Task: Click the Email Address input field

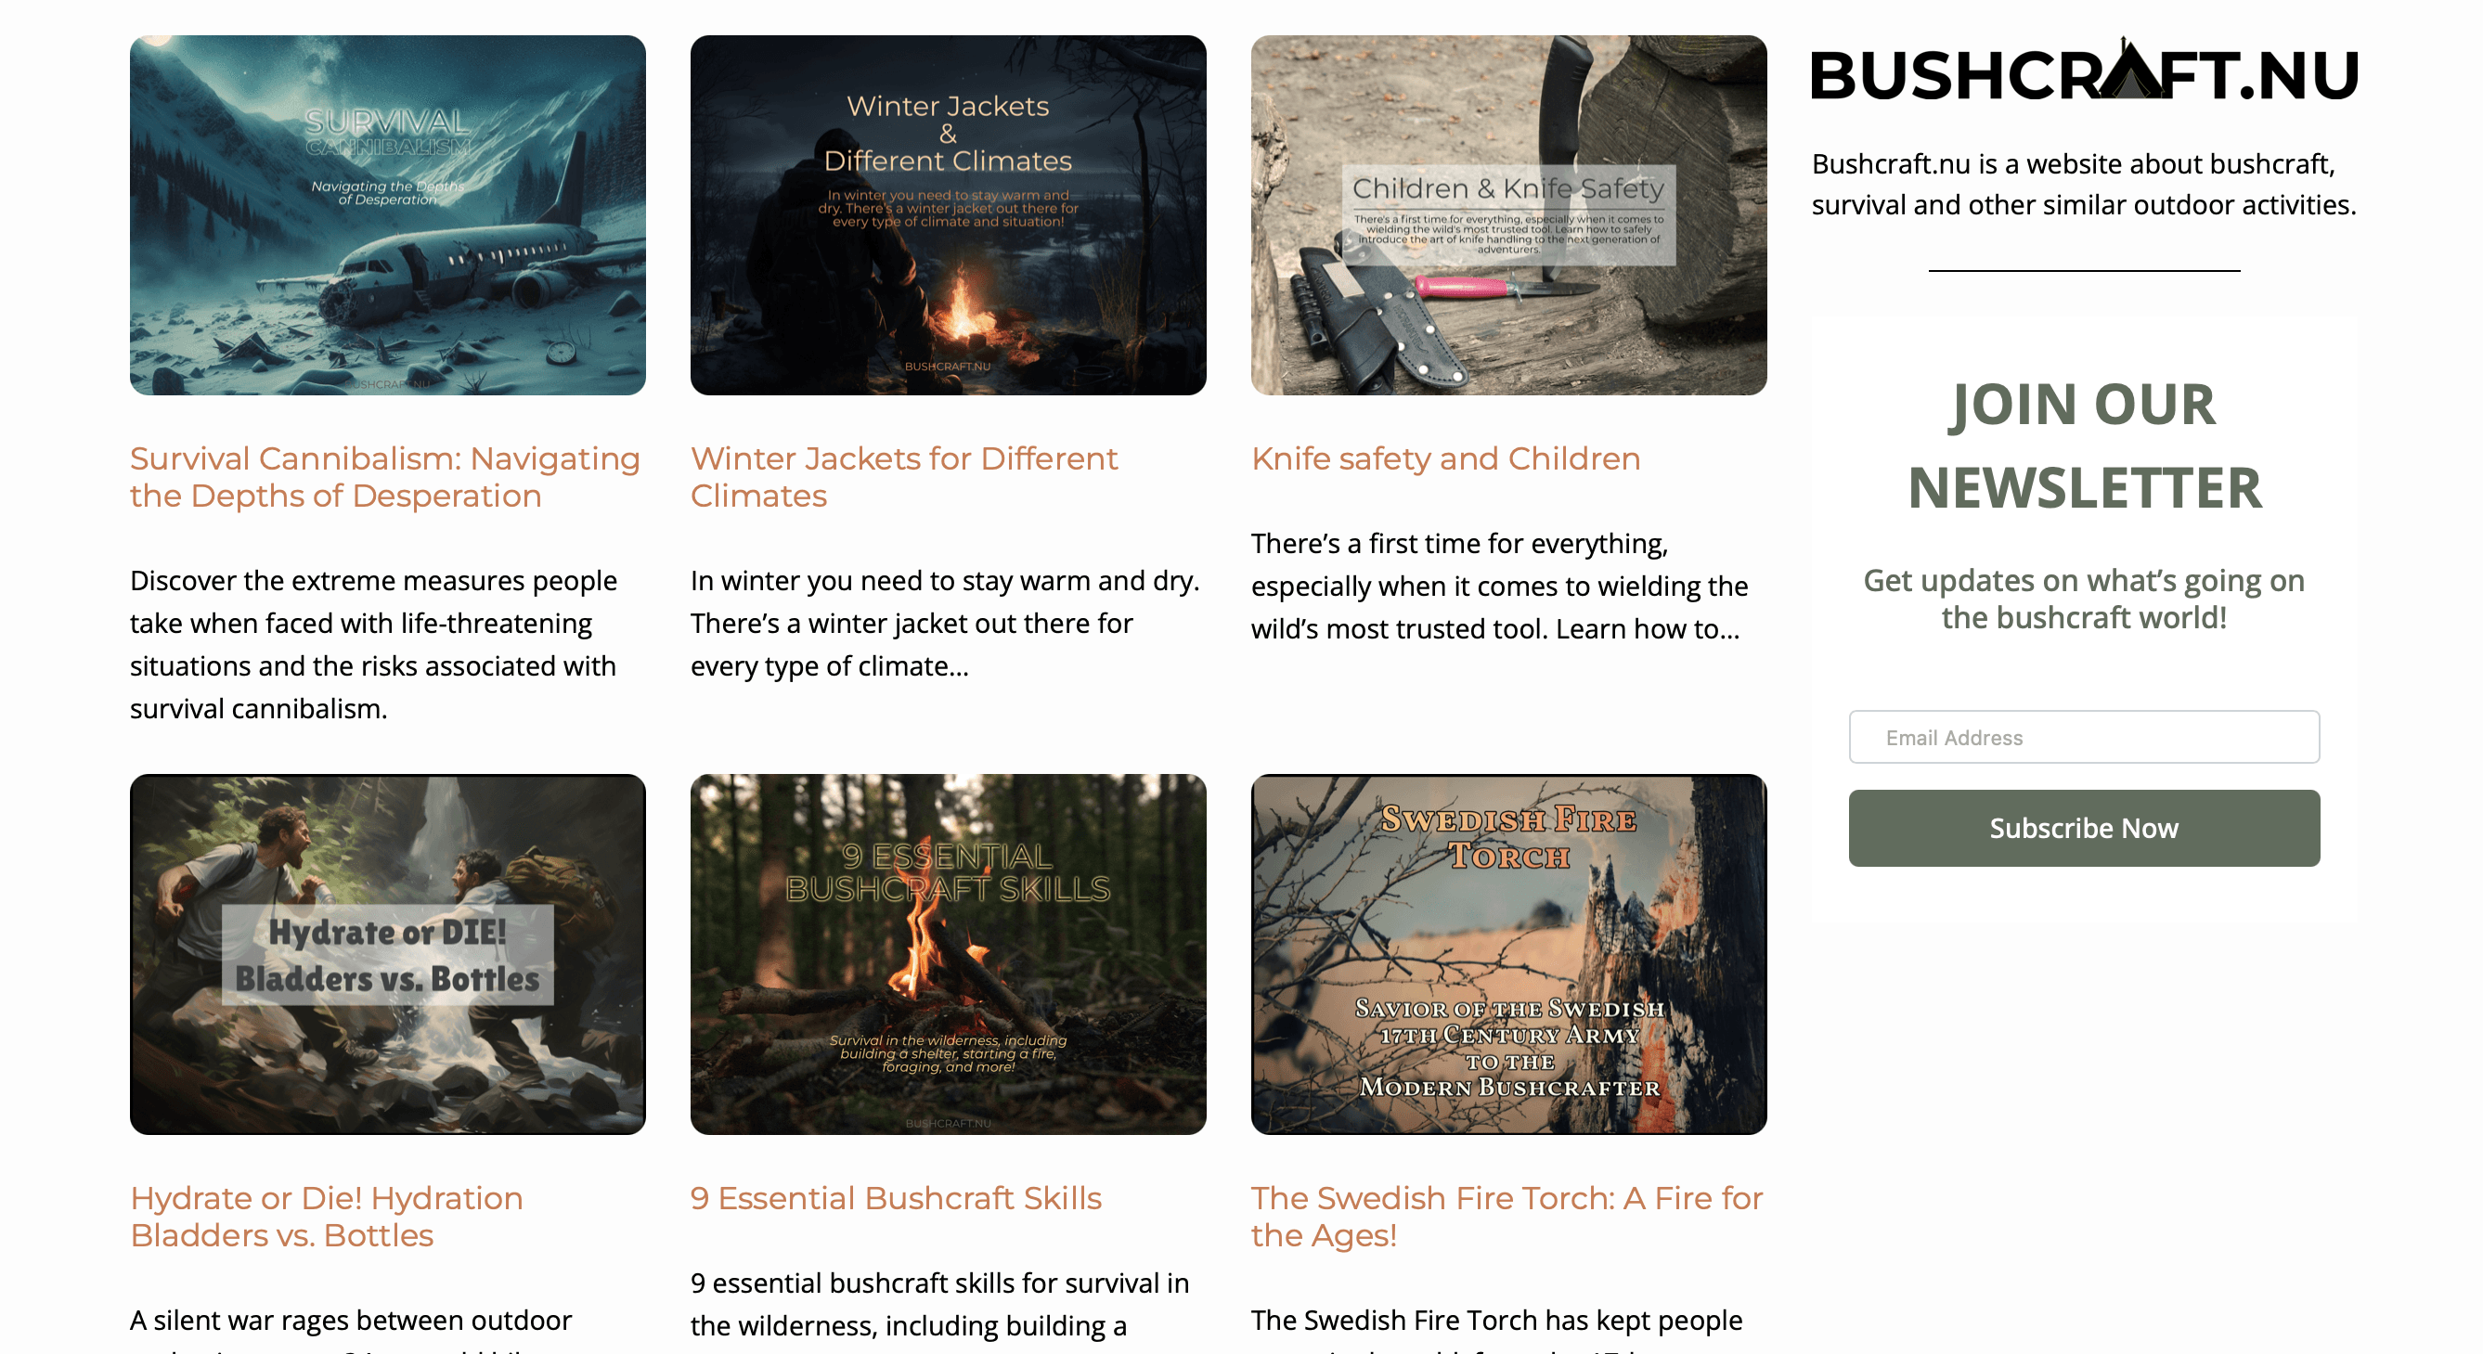Action: [2084, 737]
